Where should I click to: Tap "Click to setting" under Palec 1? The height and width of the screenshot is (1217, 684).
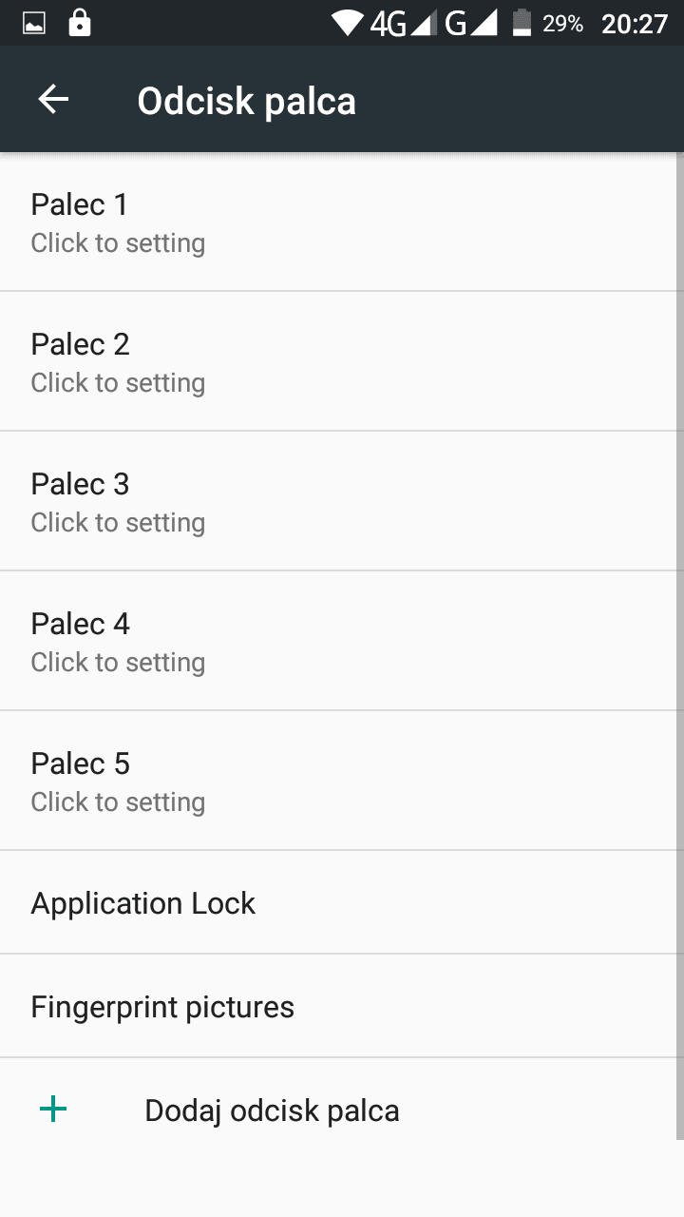(x=118, y=243)
